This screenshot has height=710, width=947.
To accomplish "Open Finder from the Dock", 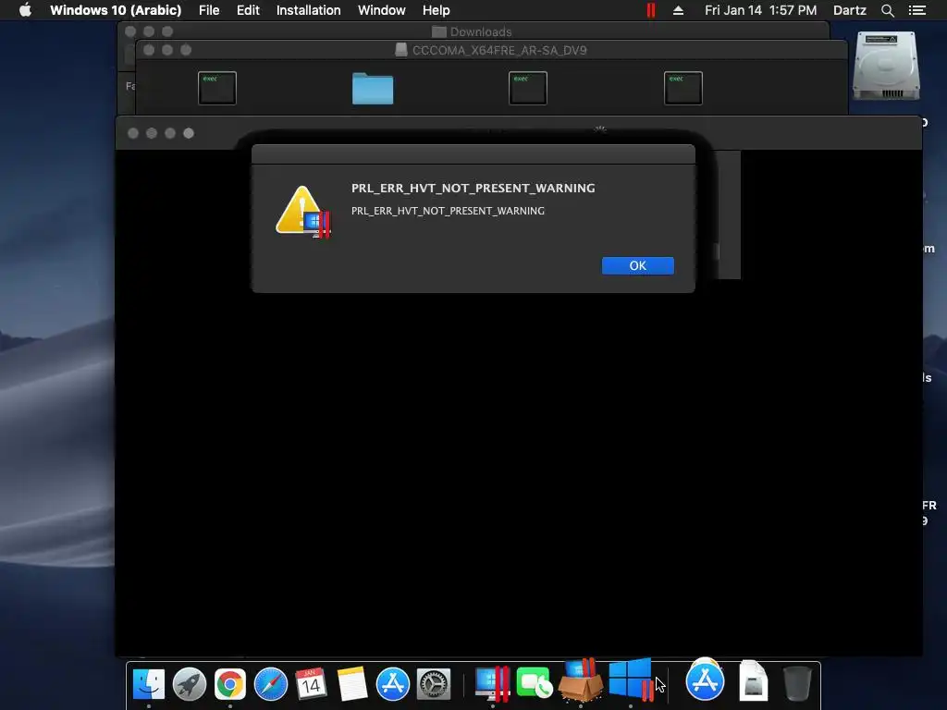I will click(149, 684).
